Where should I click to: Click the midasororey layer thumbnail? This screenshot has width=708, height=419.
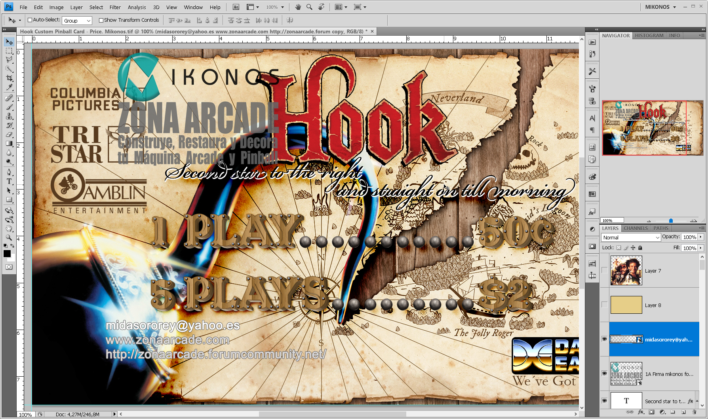(626, 339)
